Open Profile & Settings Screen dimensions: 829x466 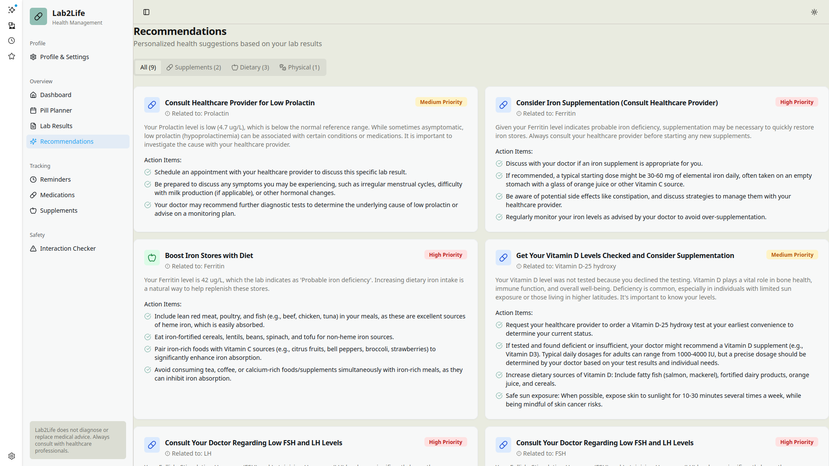click(x=64, y=57)
